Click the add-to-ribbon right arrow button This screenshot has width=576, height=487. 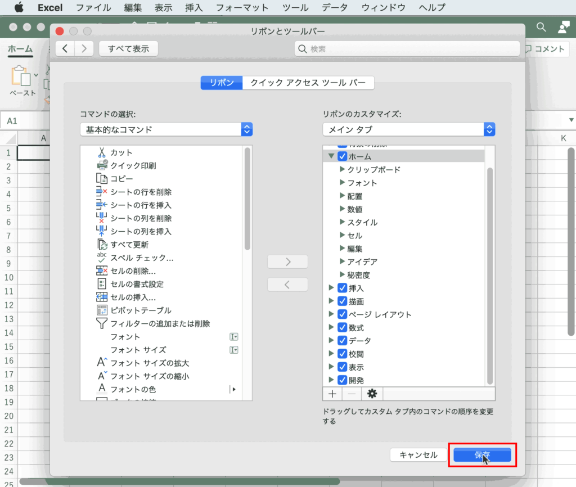point(287,261)
